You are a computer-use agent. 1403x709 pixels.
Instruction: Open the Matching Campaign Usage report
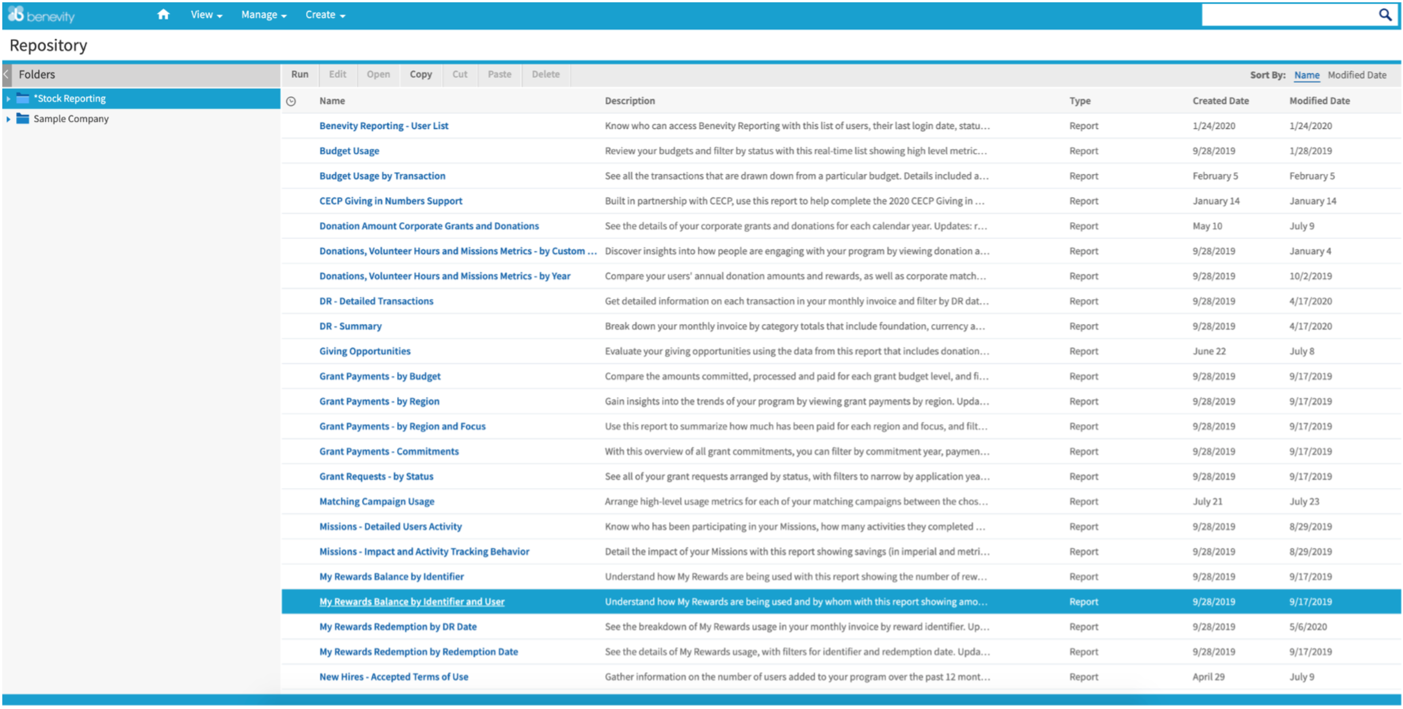click(x=377, y=502)
